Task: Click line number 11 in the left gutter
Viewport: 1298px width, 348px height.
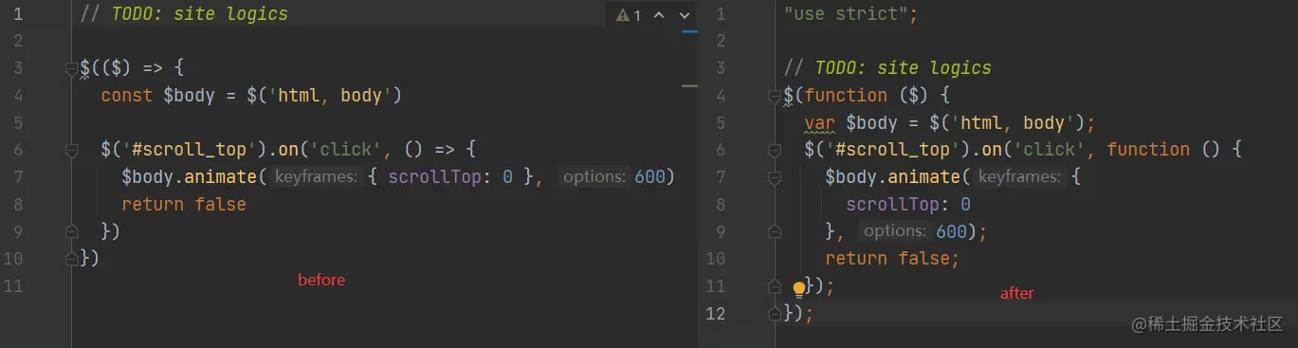Action: tap(13, 285)
